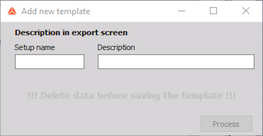
Task: Focus the Setup name text box
Action: point(50,62)
